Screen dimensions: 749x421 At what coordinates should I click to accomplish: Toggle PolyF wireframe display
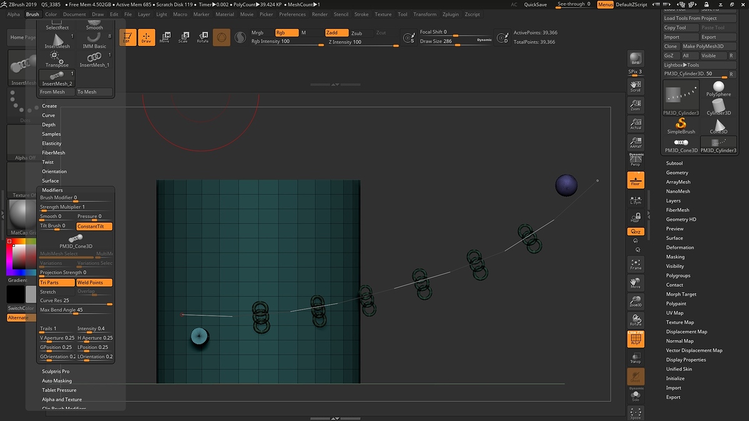pos(635,339)
